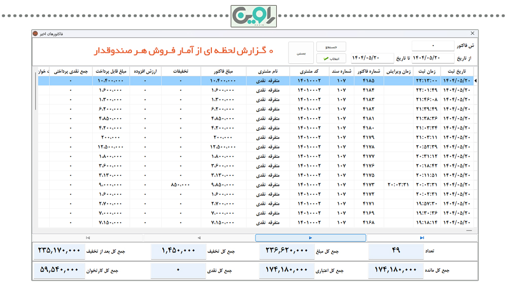Click the تخفیفات column header
The height and width of the screenshot is (285, 507).
click(181, 72)
